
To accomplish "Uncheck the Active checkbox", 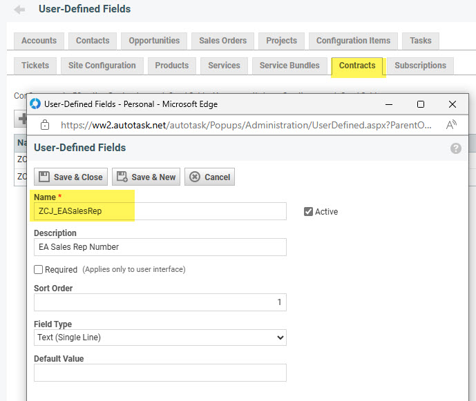I will coord(309,212).
